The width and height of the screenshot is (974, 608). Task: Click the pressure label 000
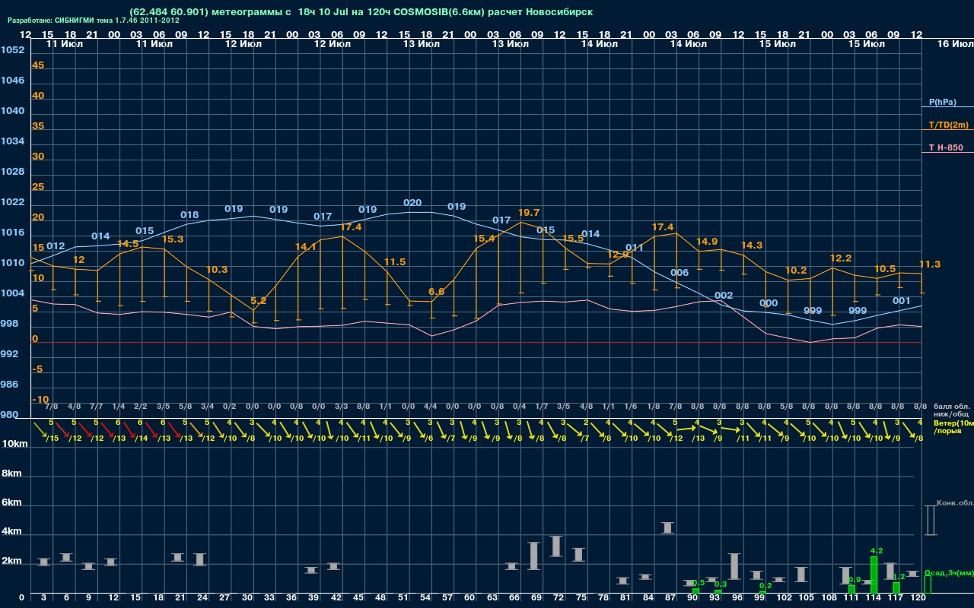click(x=769, y=303)
